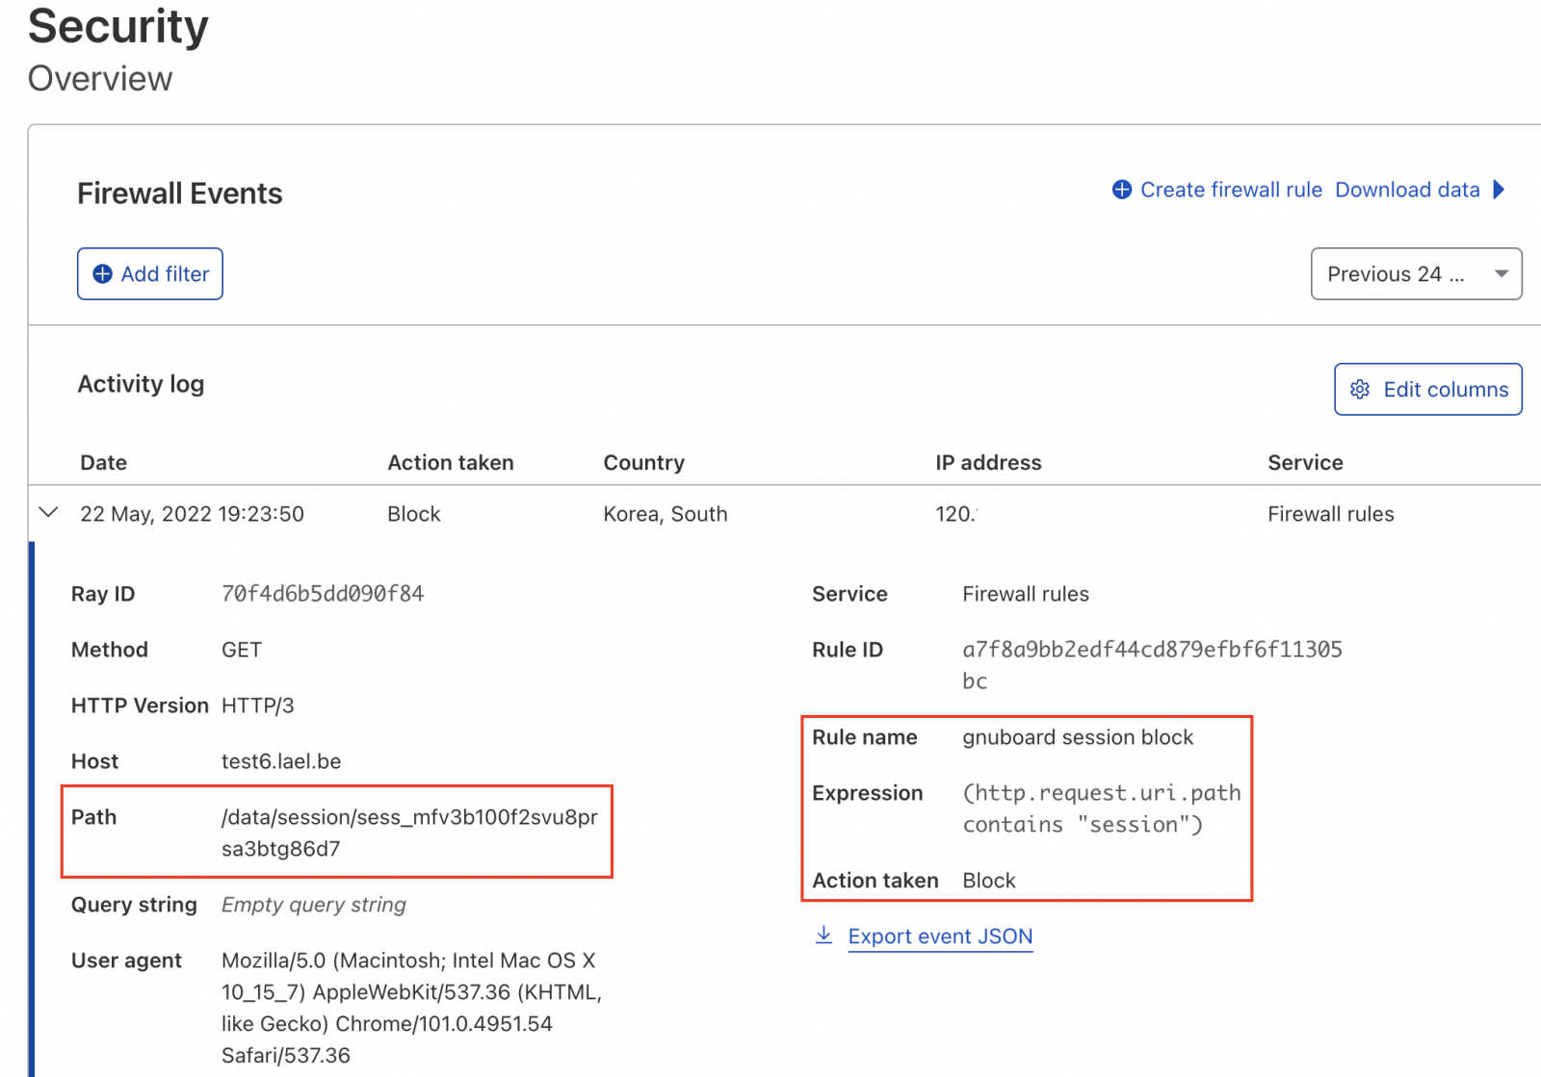Image resolution: width=1541 pixels, height=1077 pixels.
Task: Click the blue triangle after Download data
Action: 1499,190
